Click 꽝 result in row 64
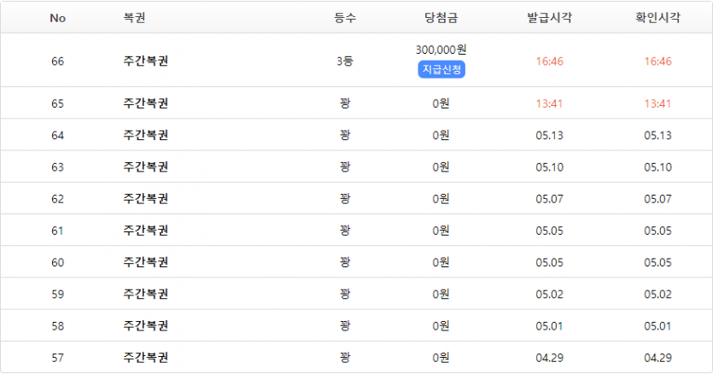The height and width of the screenshot is (374, 713). [x=345, y=135]
